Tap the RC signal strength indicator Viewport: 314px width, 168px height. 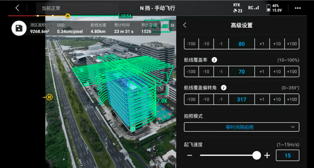(x=254, y=8)
